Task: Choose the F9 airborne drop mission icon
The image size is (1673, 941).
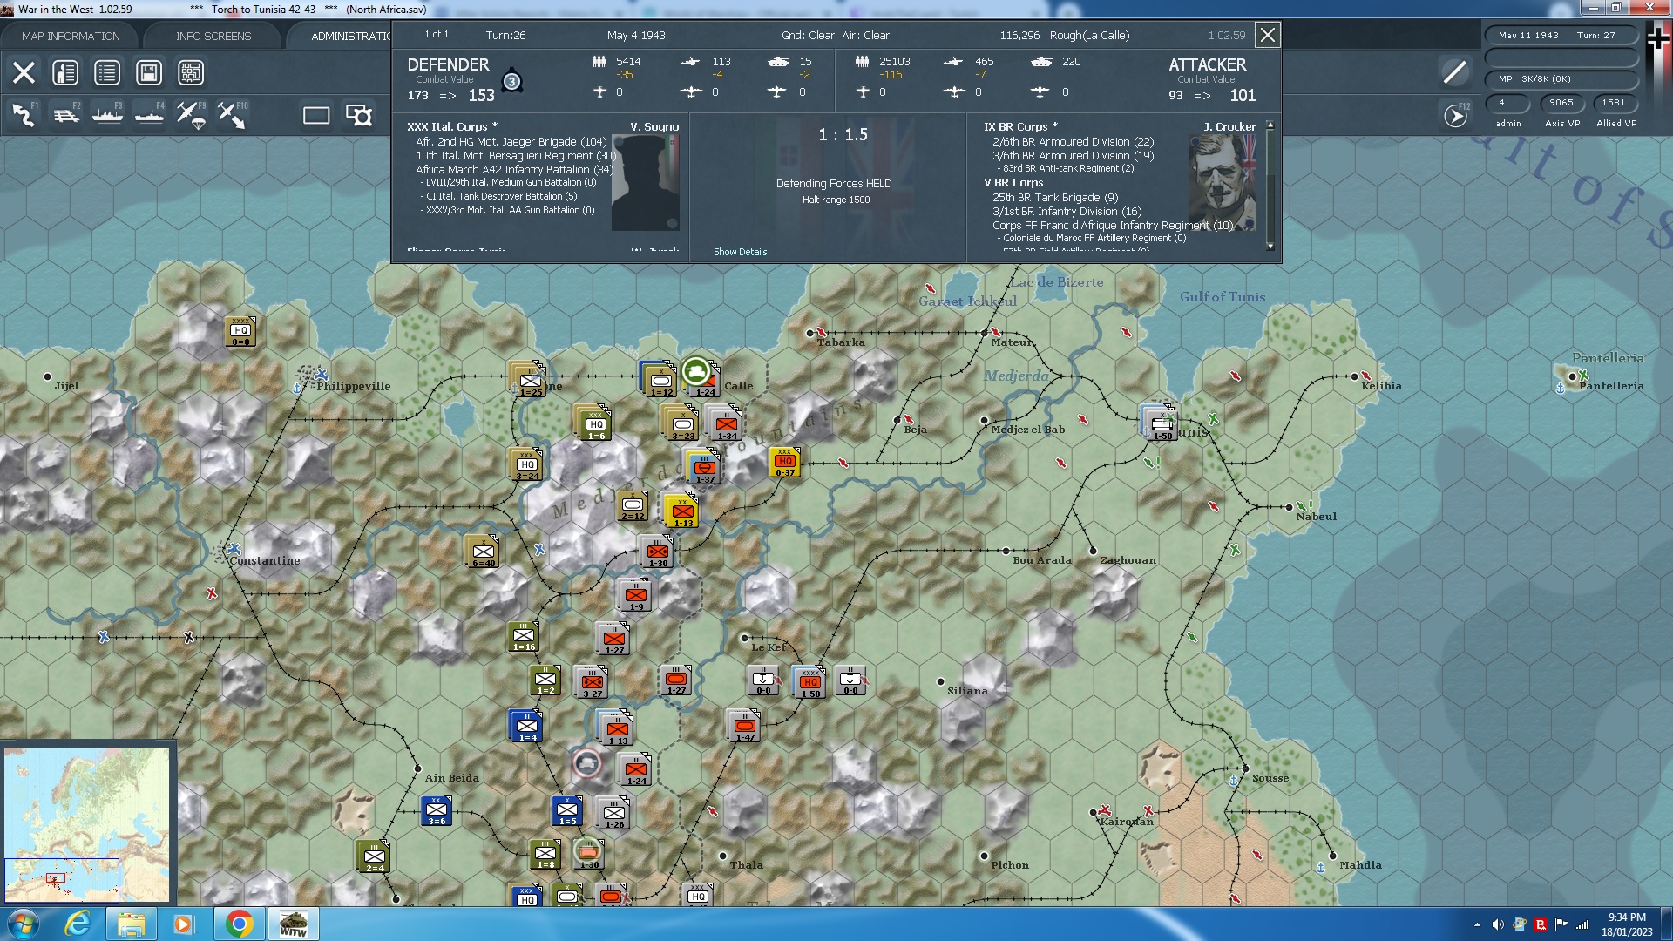Action: point(190,114)
